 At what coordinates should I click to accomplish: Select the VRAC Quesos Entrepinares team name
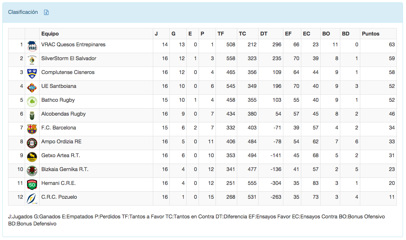[x=73, y=45]
